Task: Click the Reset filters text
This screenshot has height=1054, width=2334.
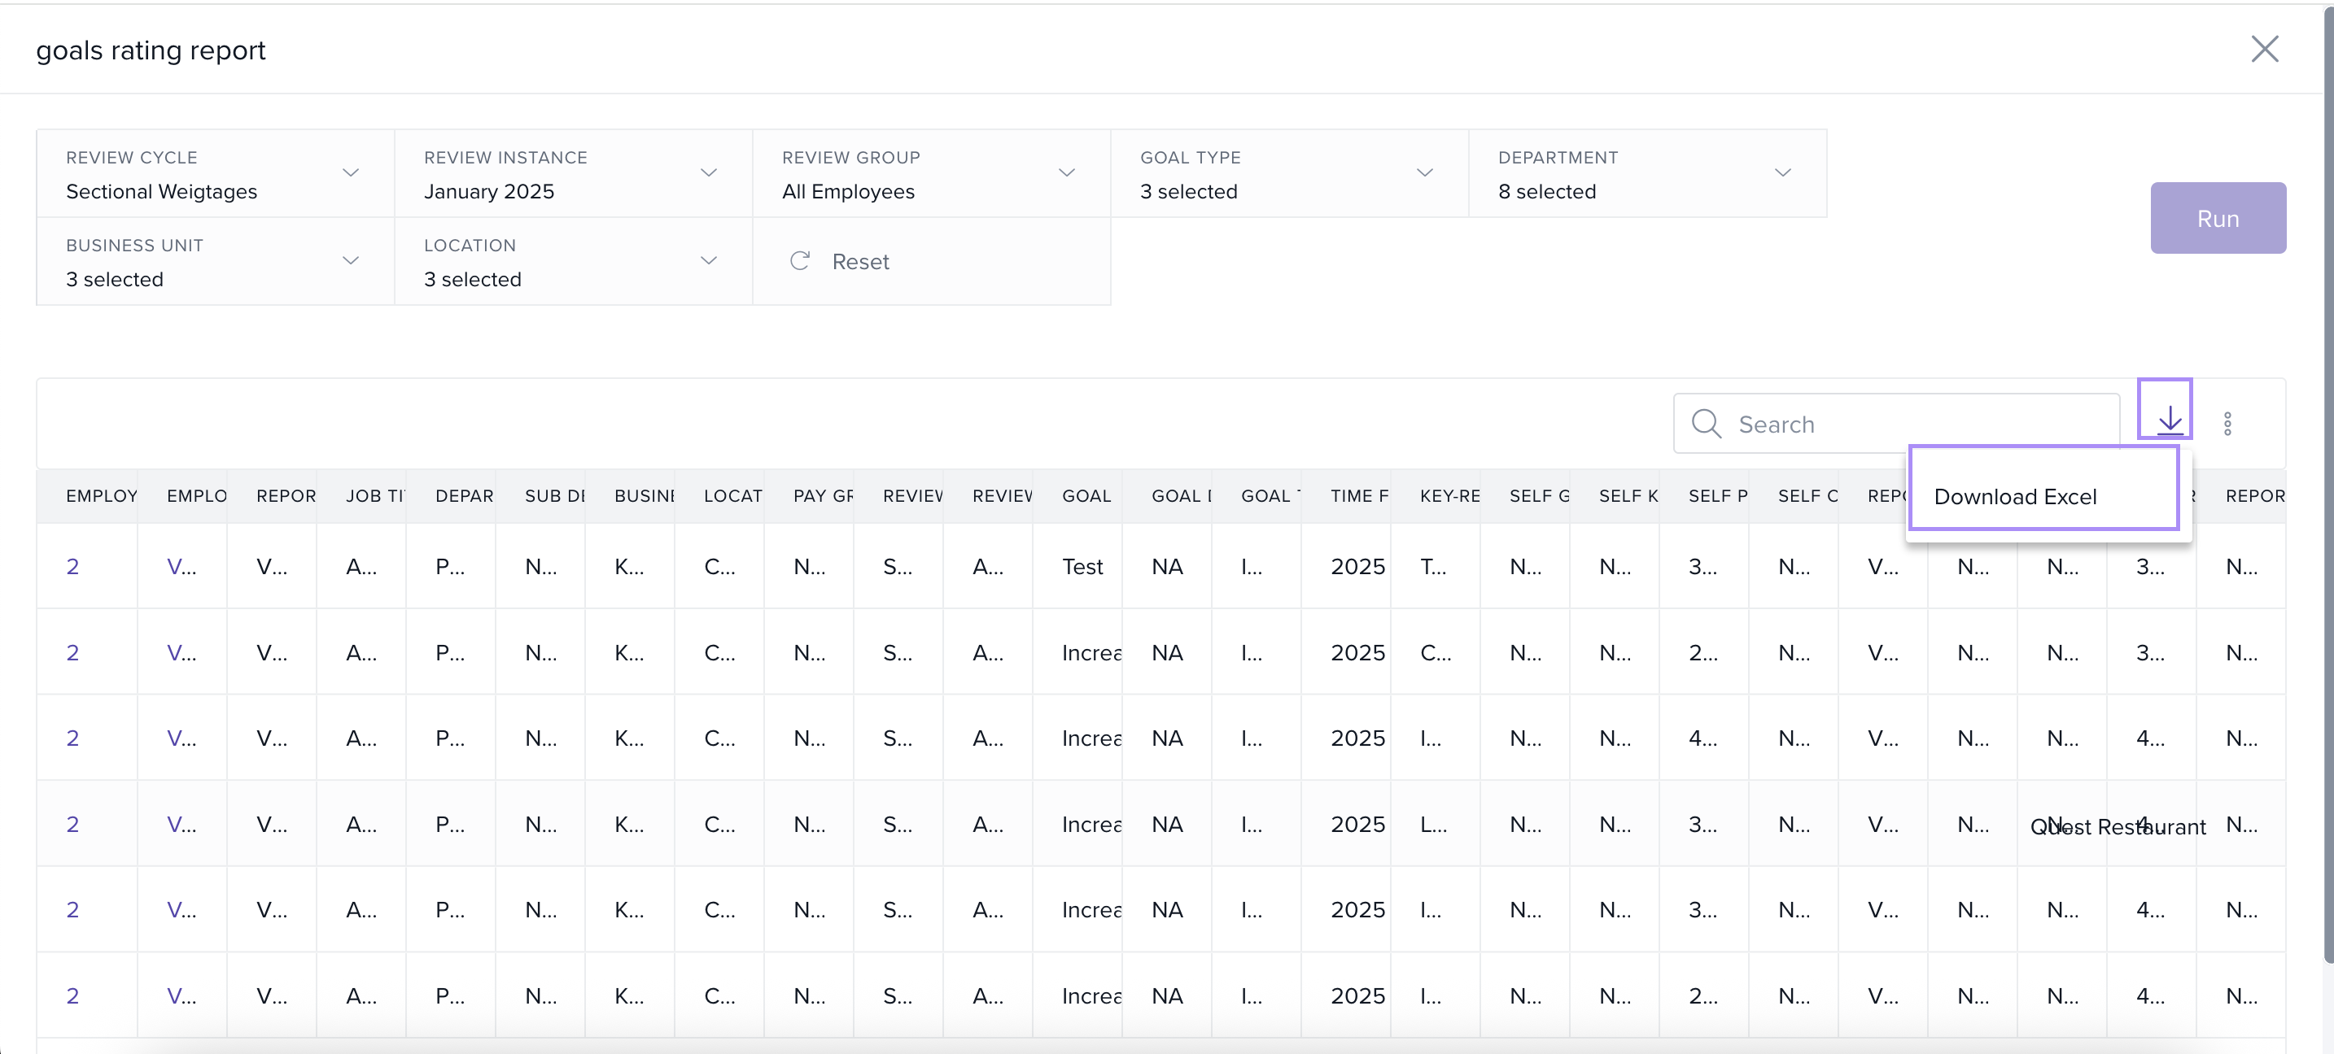Action: [x=860, y=262]
